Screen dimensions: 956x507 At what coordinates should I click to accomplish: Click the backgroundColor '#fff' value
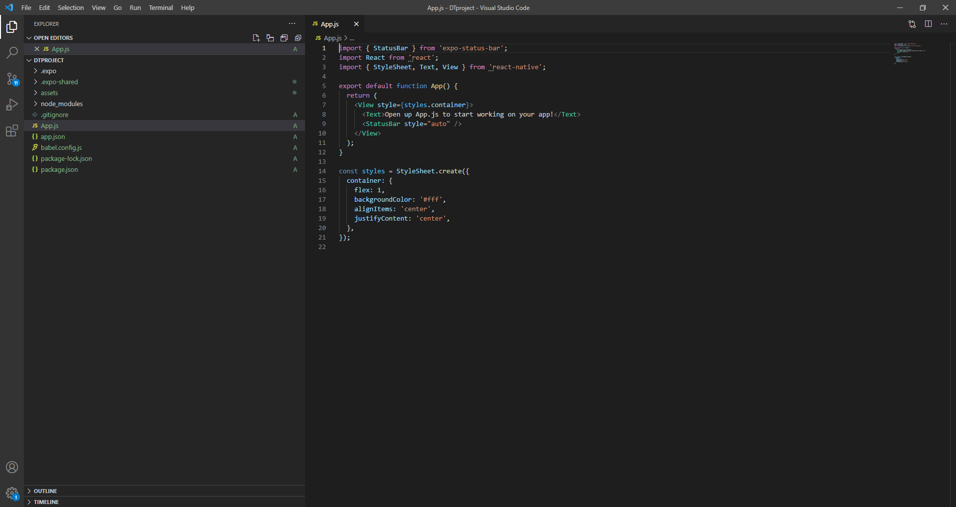tap(431, 199)
